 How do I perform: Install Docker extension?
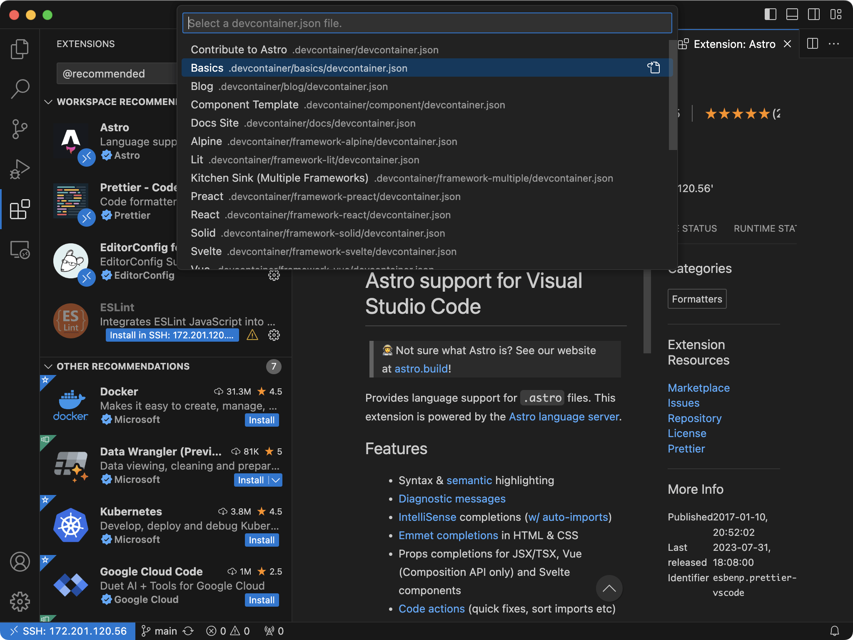click(x=262, y=420)
